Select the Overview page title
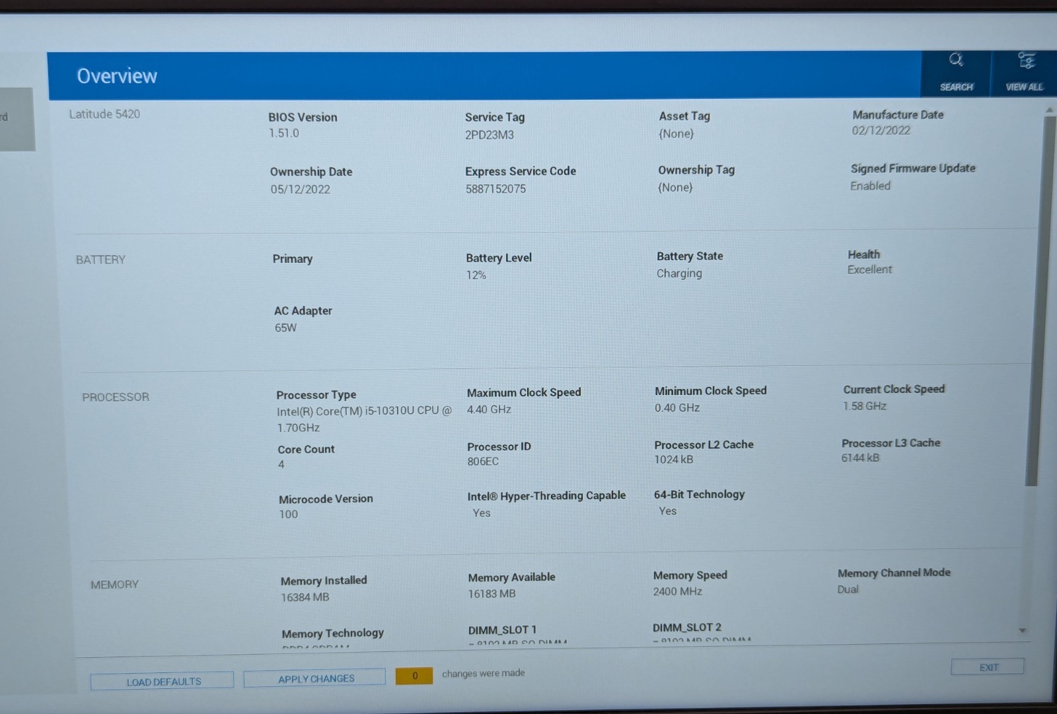Image resolution: width=1057 pixels, height=714 pixels. [x=117, y=76]
